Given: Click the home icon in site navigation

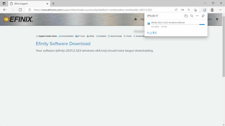Looking at the screenshot, I should [x=135, y=19].
